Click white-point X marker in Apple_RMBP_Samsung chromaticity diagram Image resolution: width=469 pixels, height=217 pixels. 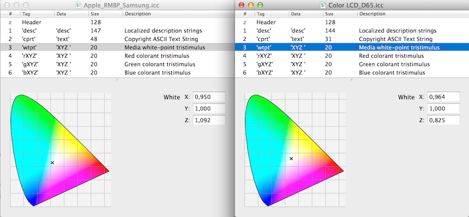tap(53, 163)
